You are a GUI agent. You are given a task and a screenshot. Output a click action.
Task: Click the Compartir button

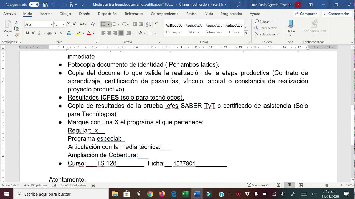(306, 14)
